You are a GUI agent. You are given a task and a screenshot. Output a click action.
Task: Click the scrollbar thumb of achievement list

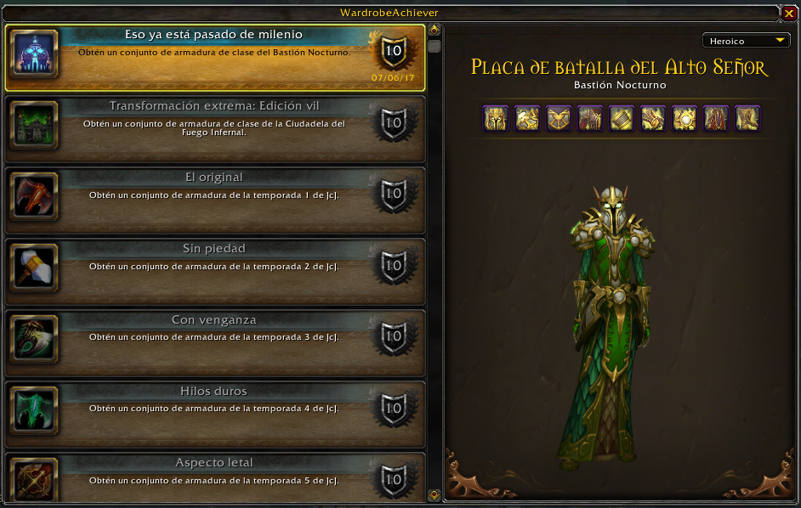tap(435, 47)
